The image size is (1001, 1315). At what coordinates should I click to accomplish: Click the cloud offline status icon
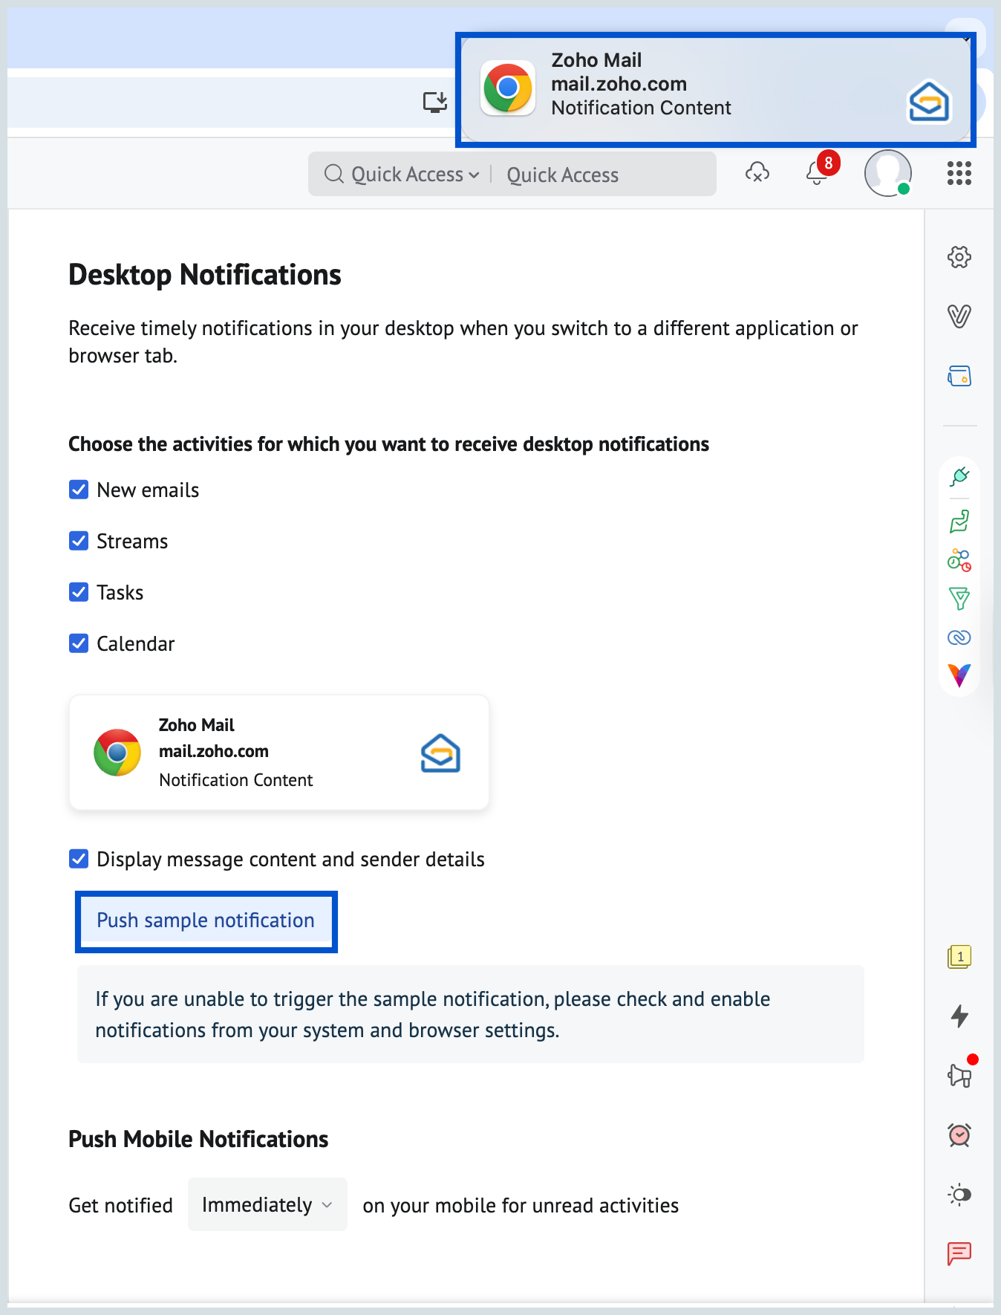757,173
